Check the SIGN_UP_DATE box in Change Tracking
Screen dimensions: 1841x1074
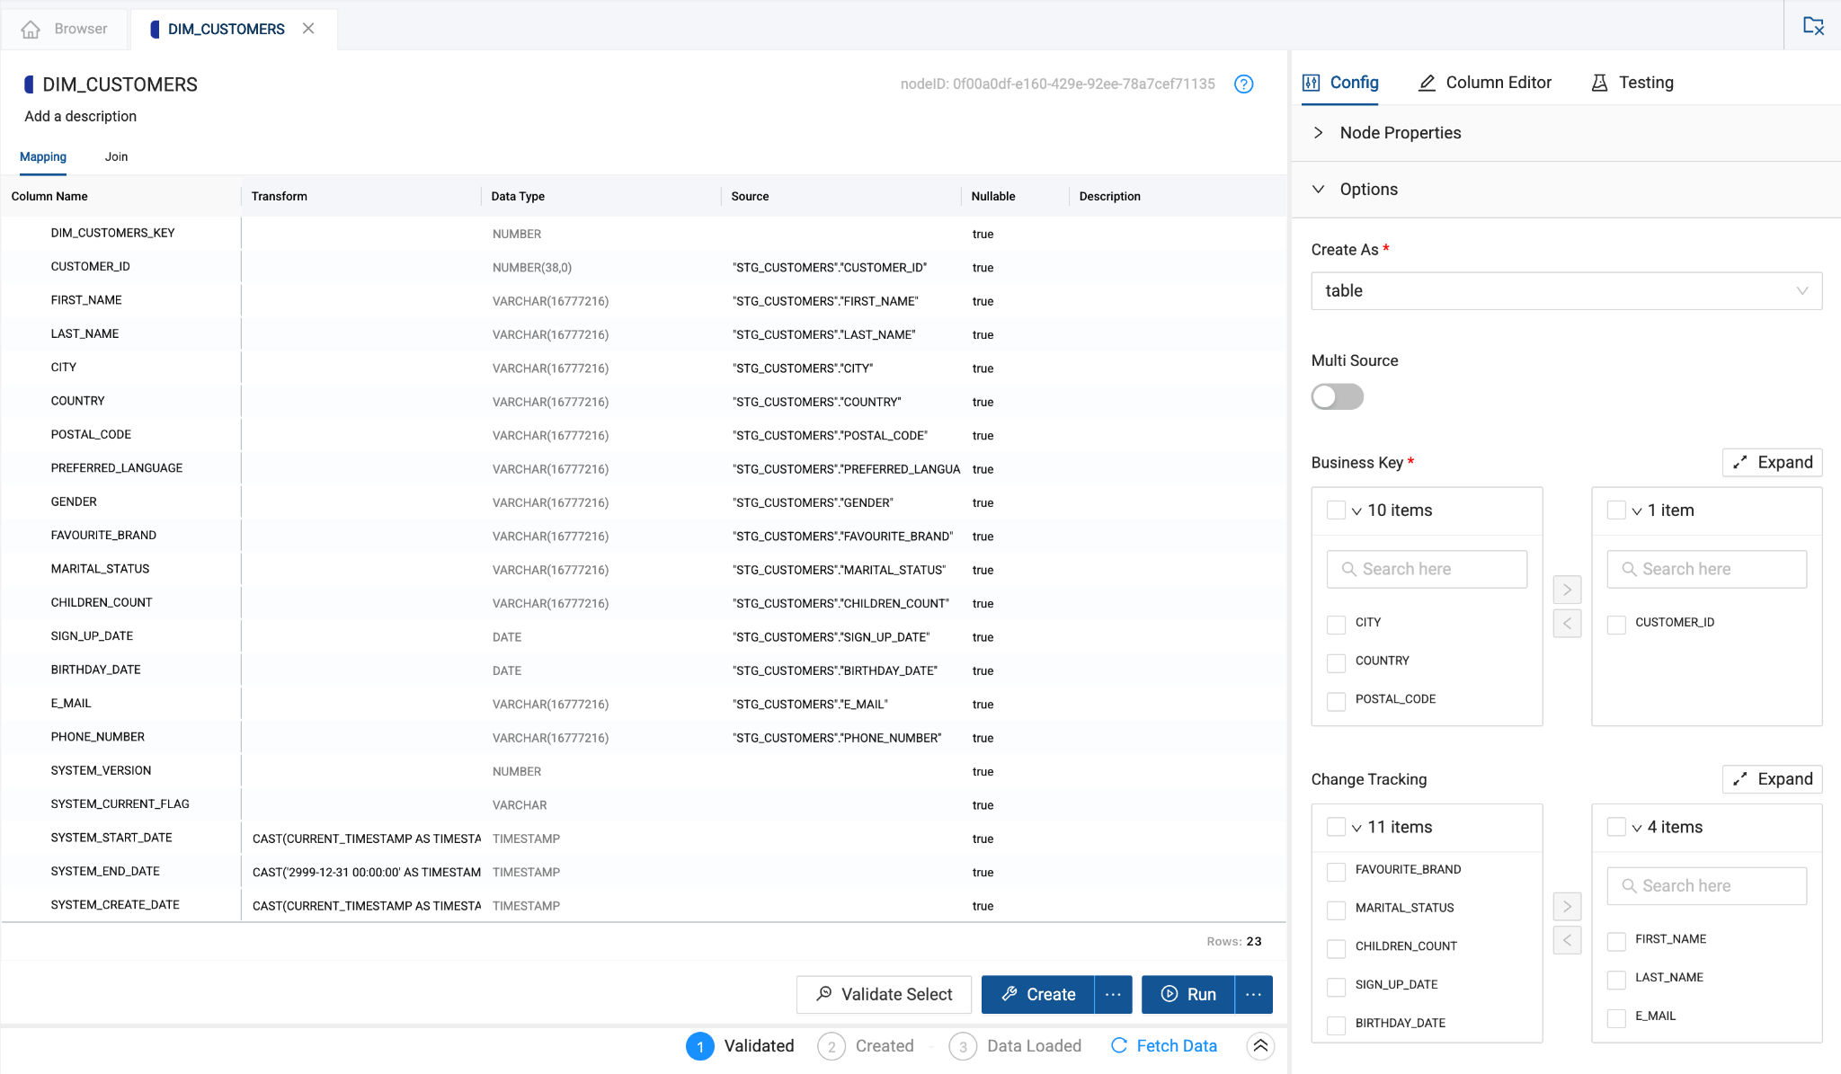[1336, 986]
